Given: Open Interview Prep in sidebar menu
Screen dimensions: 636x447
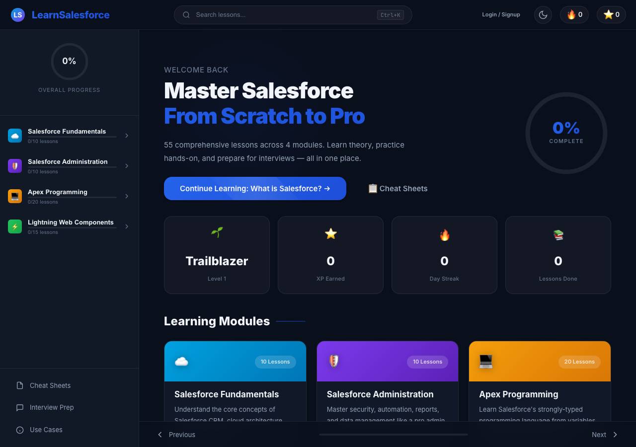Looking at the screenshot, I should pyautogui.click(x=70, y=408).
